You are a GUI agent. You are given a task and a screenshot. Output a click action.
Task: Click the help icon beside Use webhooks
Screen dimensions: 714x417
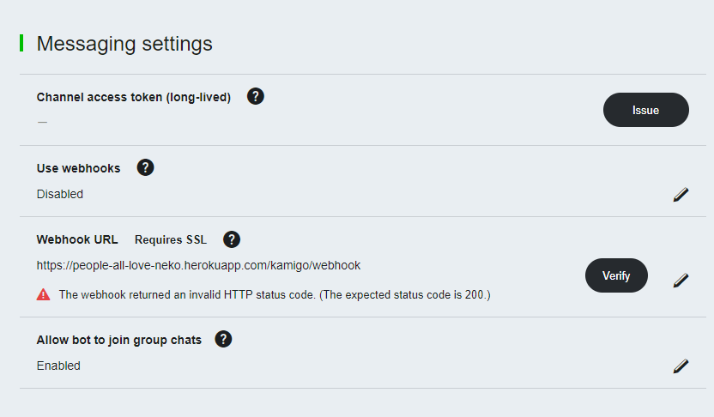coord(146,167)
